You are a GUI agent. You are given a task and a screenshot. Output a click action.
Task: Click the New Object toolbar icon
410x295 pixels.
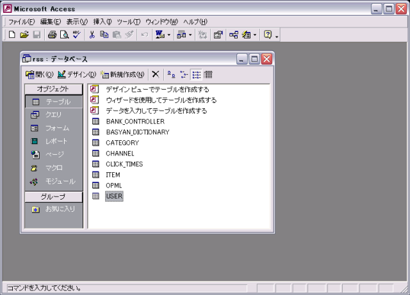246,35
